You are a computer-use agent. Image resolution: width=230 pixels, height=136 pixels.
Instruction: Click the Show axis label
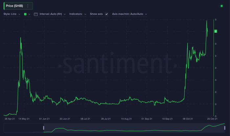[x=96, y=14]
